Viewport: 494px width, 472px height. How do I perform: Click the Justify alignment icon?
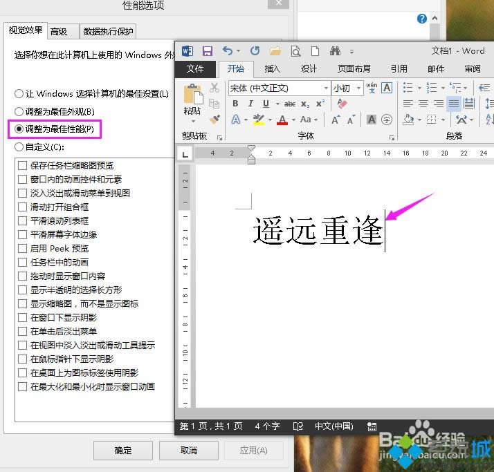(x=454, y=104)
